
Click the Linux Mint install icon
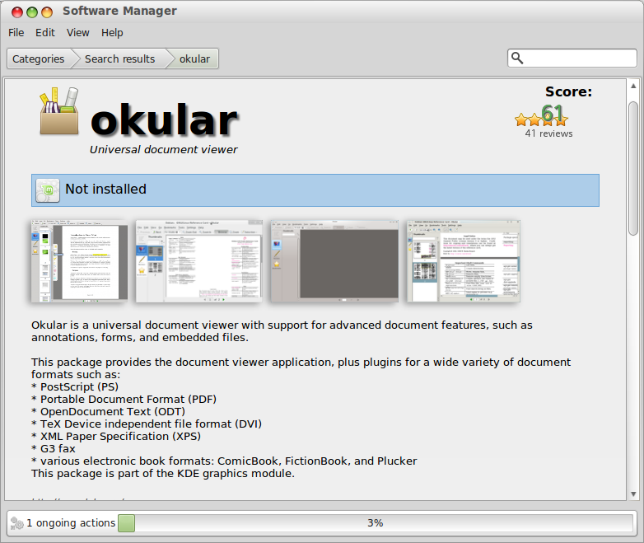tap(48, 190)
